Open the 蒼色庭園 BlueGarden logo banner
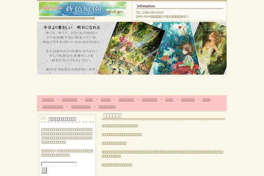The image size is (264, 176). [83, 9]
